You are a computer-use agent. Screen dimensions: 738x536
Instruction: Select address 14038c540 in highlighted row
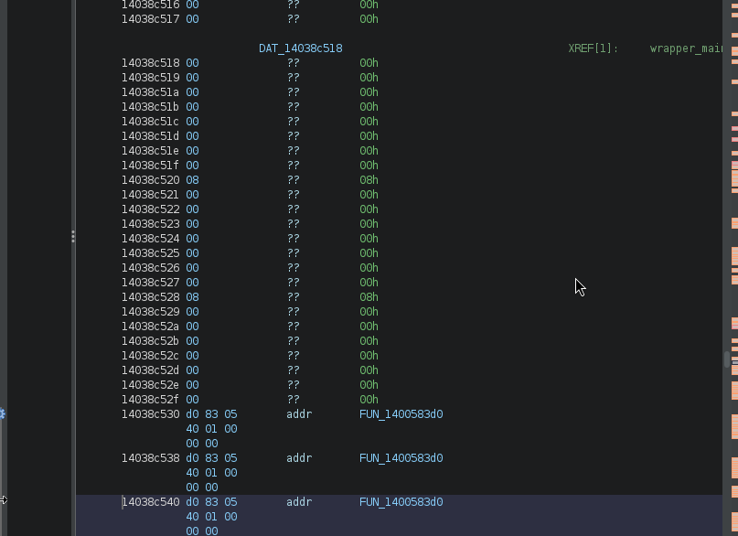tap(150, 502)
